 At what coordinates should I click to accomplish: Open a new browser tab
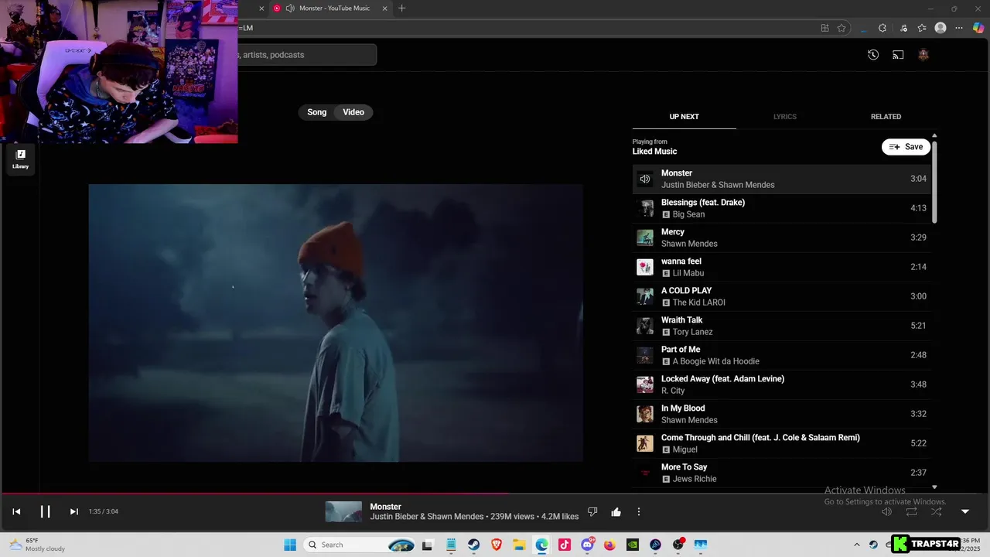tap(401, 9)
